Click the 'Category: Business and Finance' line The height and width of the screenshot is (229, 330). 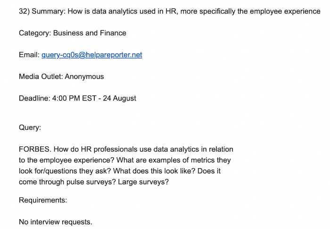pyautogui.click(x=72, y=33)
